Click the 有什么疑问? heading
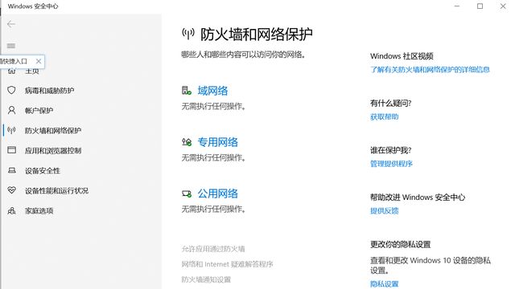515x289 pixels. coord(391,104)
